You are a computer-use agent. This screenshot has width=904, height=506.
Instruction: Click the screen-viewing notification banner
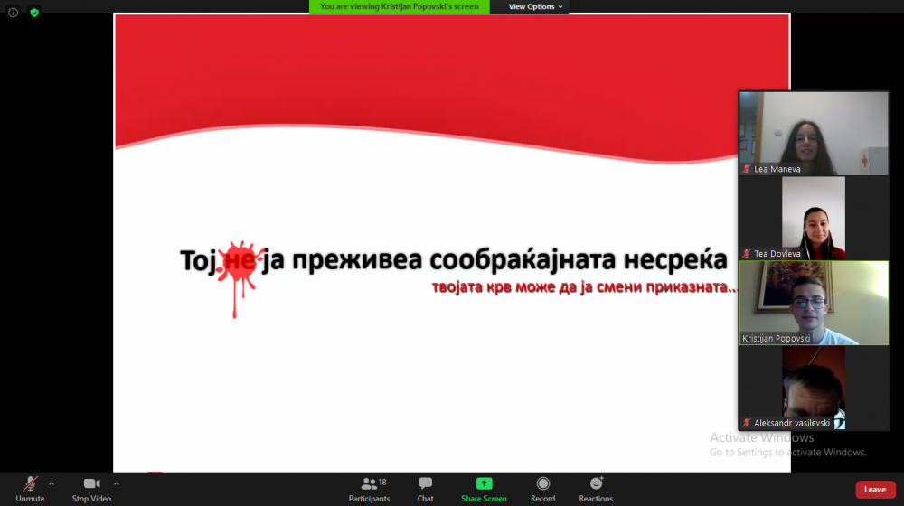tap(400, 6)
